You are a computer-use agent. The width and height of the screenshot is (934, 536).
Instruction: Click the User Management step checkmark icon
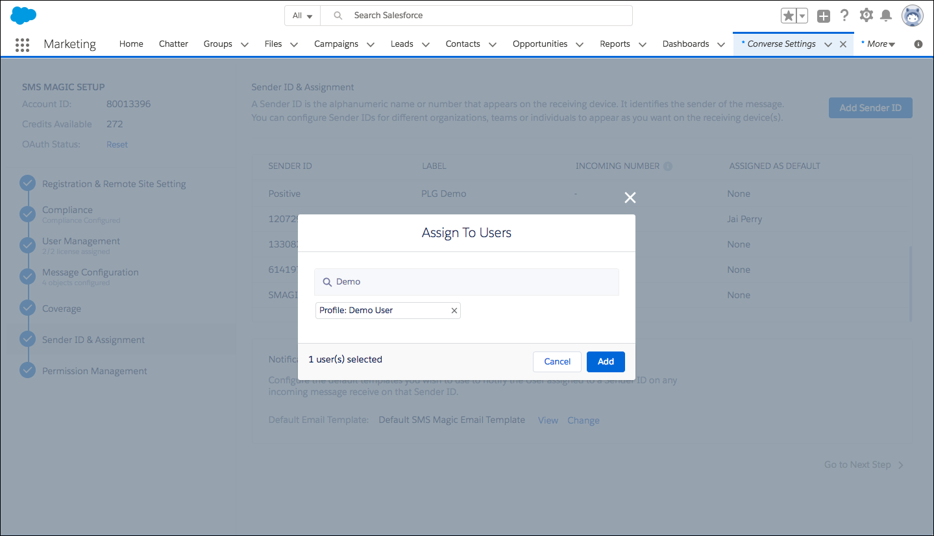pos(27,246)
